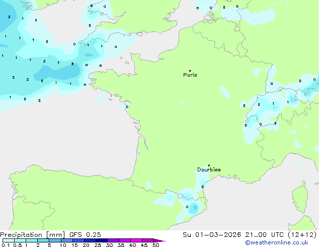
Task: Click the "50" legend scale value
Action: [155, 245]
